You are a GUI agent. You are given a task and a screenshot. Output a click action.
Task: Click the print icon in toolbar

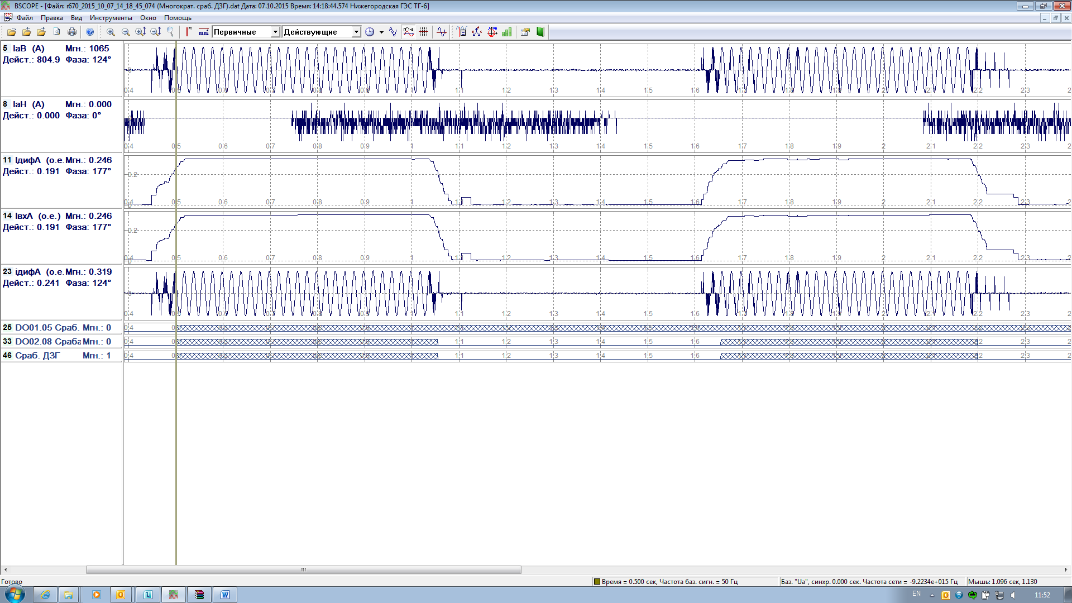72,32
